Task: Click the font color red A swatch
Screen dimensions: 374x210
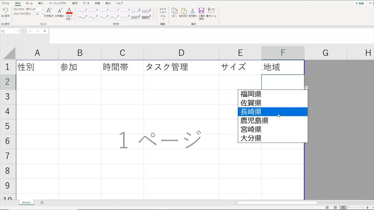Action: pos(69,10)
